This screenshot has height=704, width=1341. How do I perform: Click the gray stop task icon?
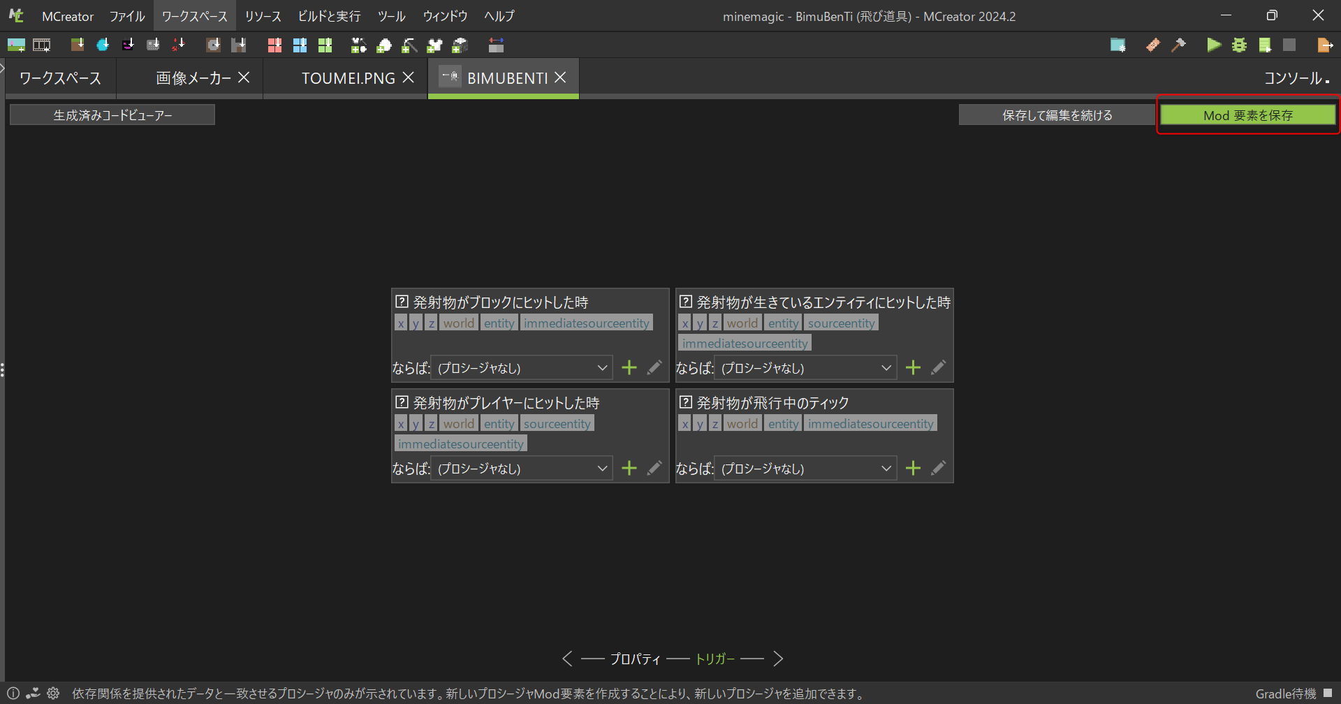1289,45
